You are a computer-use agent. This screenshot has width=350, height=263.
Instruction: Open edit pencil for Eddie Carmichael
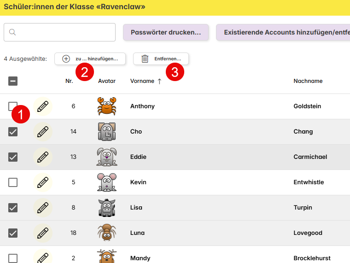click(x=42, y=157)
